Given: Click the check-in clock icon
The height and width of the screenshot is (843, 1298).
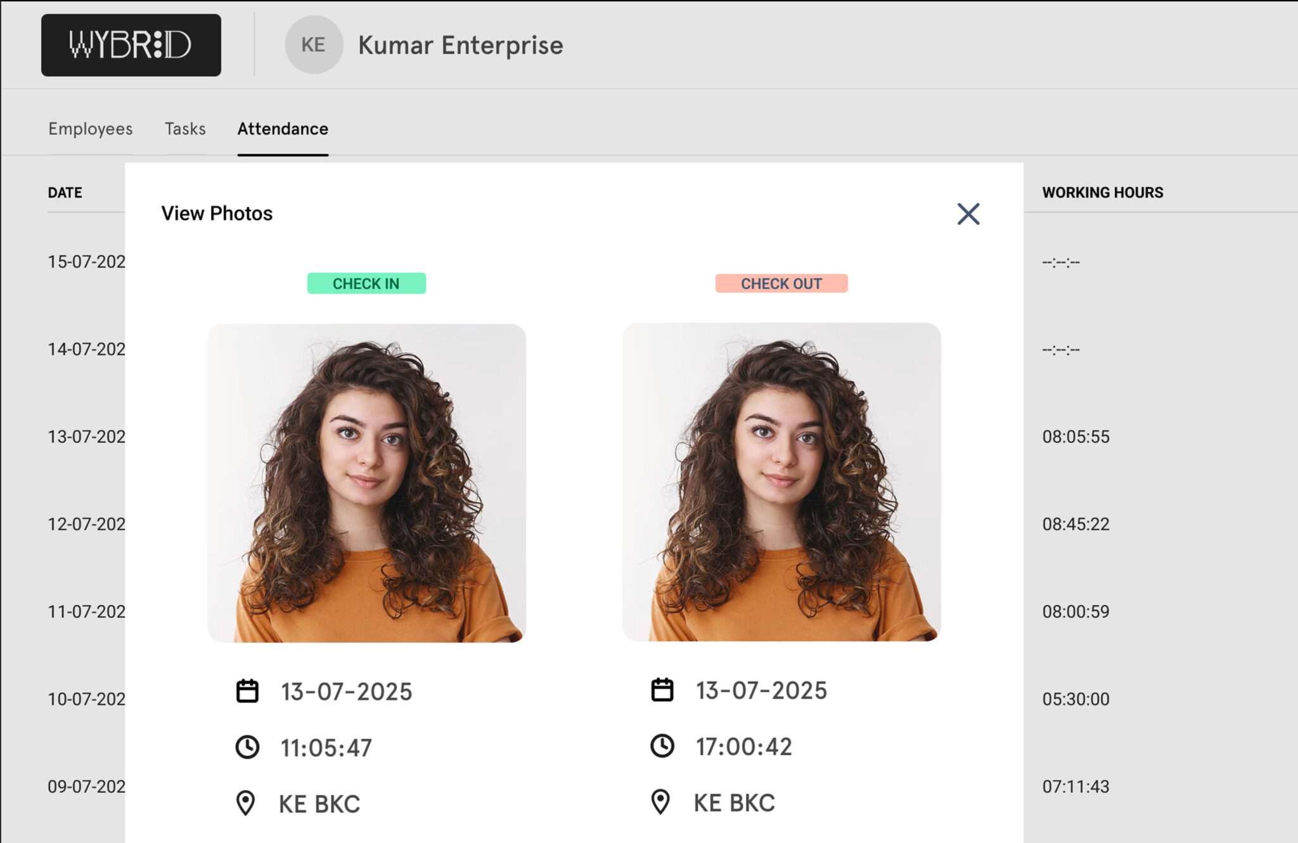Looking at the screenshot, I should click(247, 747).
